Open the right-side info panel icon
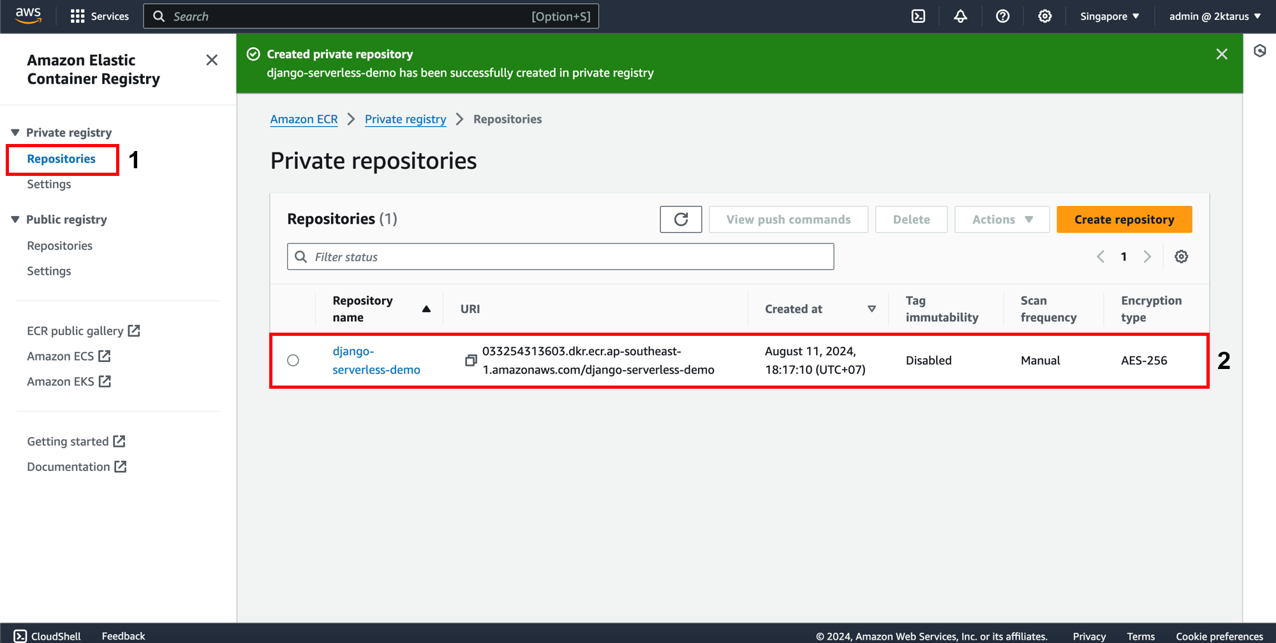 point(1259,51)
